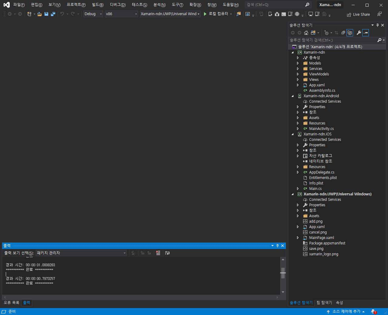Click the Solution Explorer search magnifier icon
Image resolution: width=388 pixels, height=315 pixels.
pyautogui.click(x=379, y=40)
